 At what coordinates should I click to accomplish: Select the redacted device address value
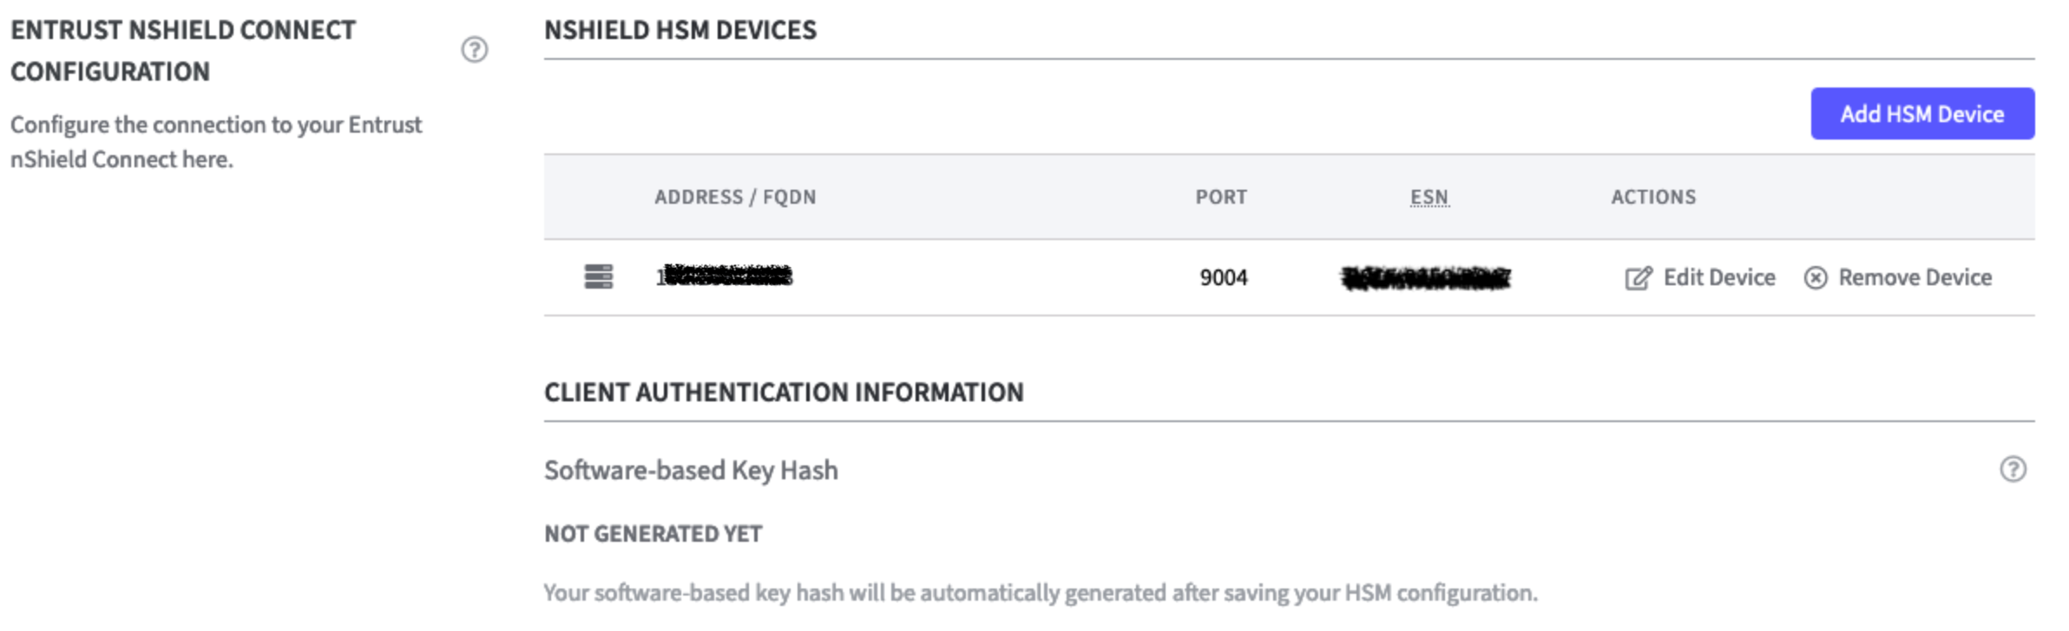[725, 276]
